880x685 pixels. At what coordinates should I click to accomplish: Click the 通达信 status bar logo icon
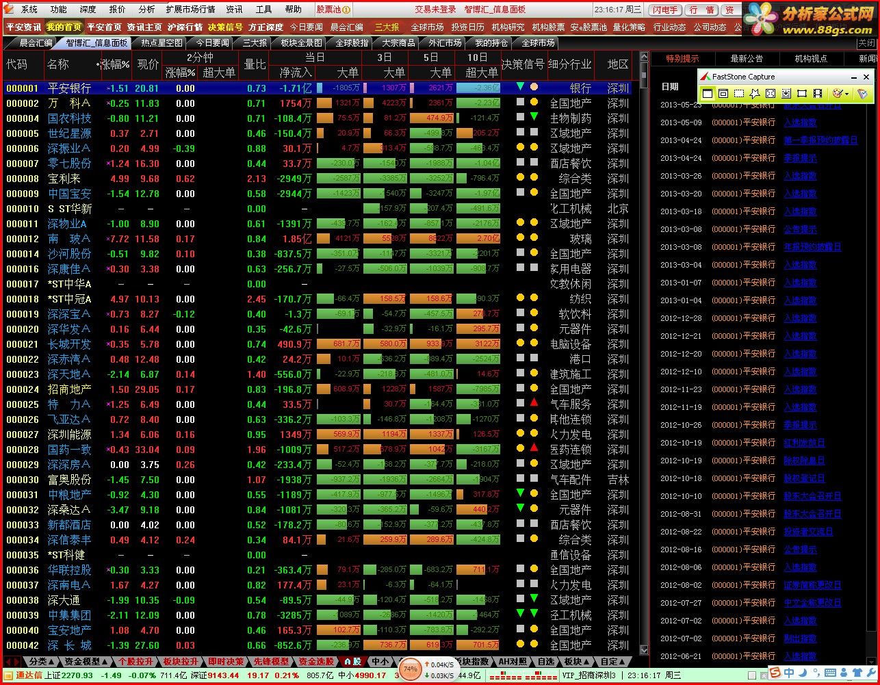pyautogui.click(x=10, y=675)
